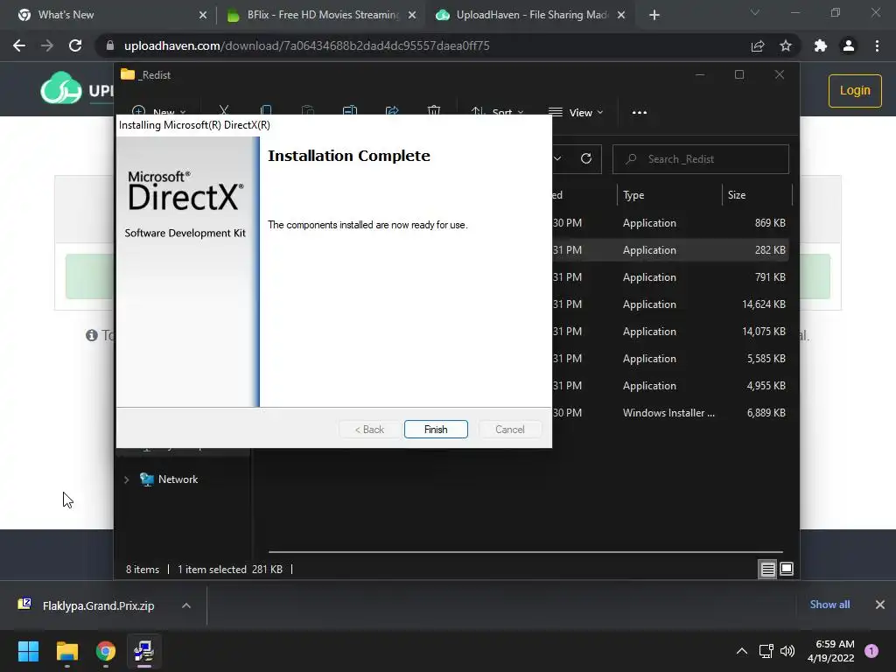Open volume control tray icon
Image resolution: width=896 pixels, height=672 pixels.
tap(787, 651)
